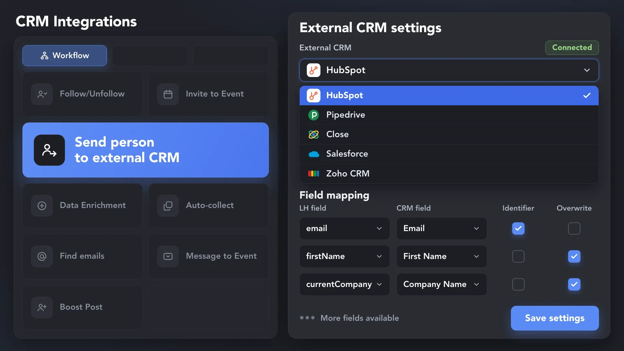The width and height of the screenshot is (624, 351).
Task: Click the Follow/Unfollow person icon
Action: (42, 94)
